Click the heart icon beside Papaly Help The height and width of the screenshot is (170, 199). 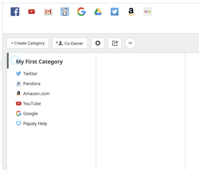coord(18,124)
